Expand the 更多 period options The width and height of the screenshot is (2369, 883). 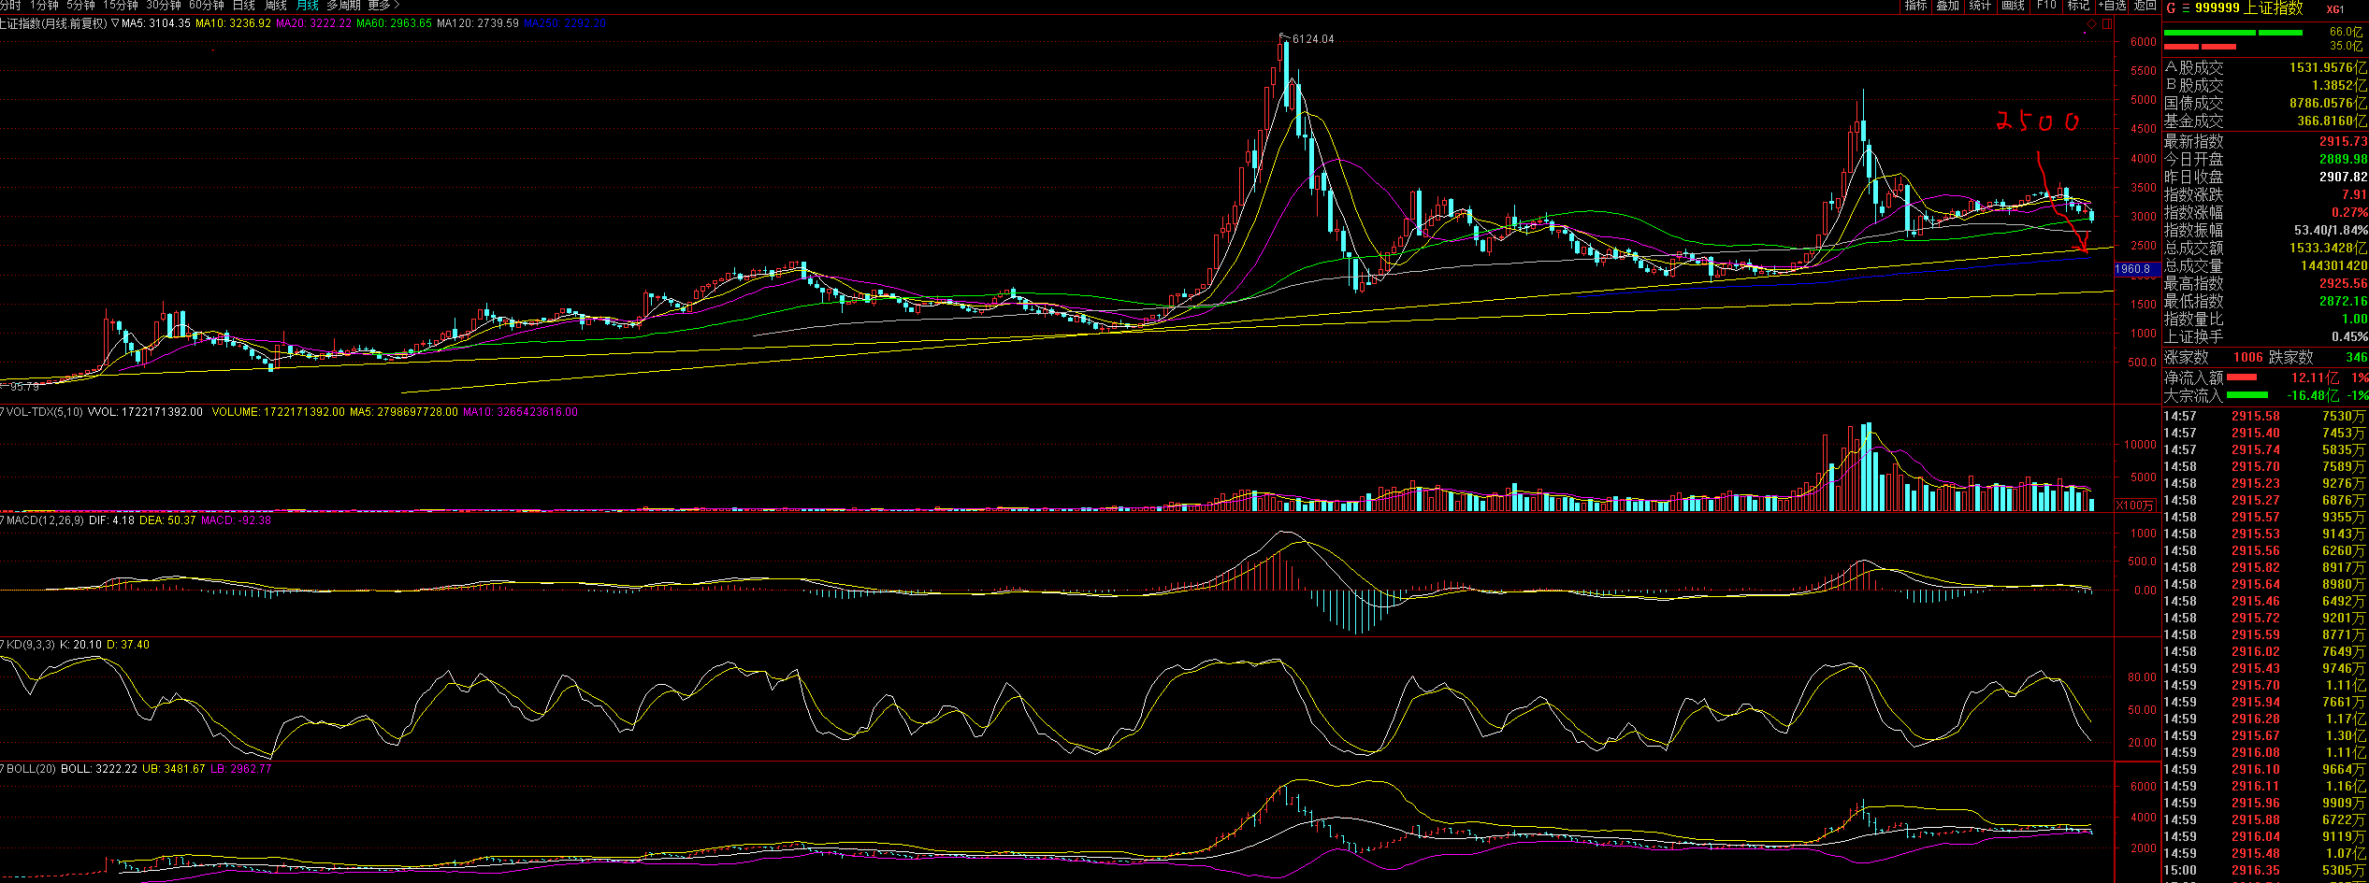click(x=382, y=6)
